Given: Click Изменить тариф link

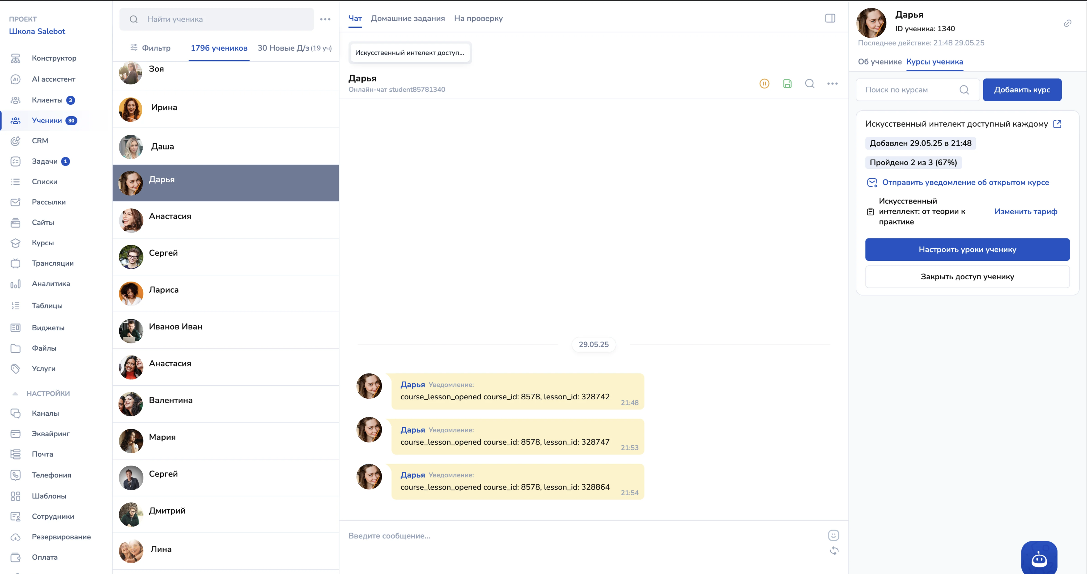Looking at the screenshot, I should pyautogui.click(x=1025, y=212).
